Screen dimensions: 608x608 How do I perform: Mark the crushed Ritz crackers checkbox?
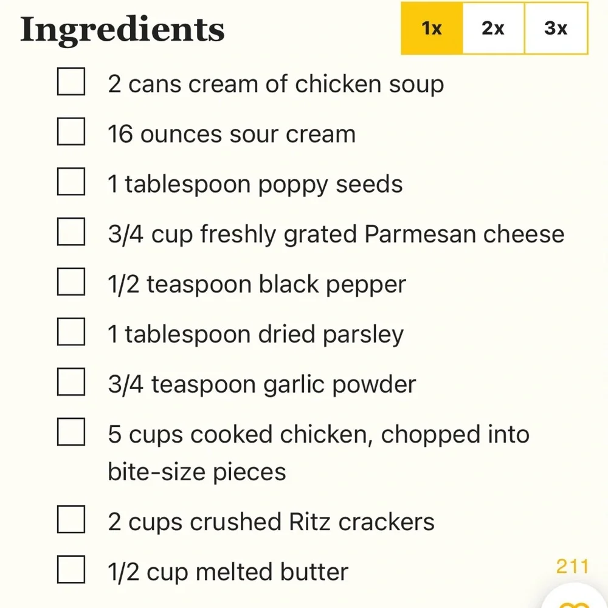(71, 519)
